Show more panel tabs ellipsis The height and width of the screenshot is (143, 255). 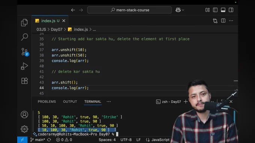[109, 101]
